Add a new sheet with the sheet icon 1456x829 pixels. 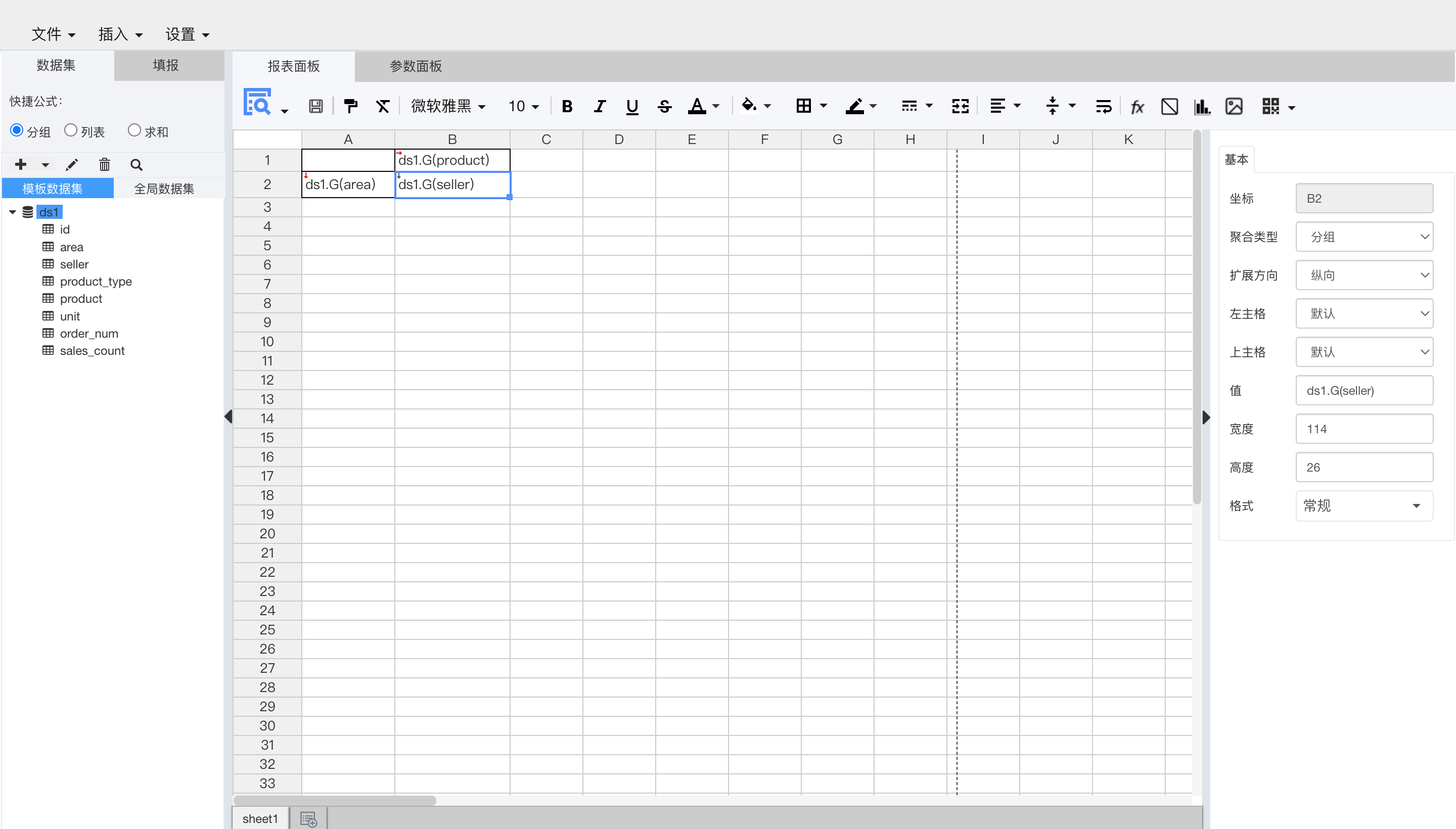pyautogui.click(x=308, y=819)
